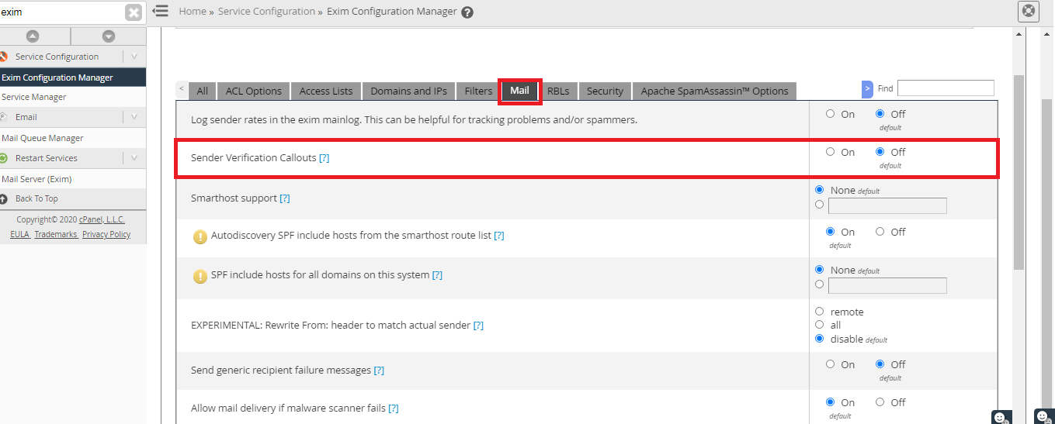Go to Home breadcrumb
The height and width of the screenshot is (424, 1055).
tap(193, 12)
